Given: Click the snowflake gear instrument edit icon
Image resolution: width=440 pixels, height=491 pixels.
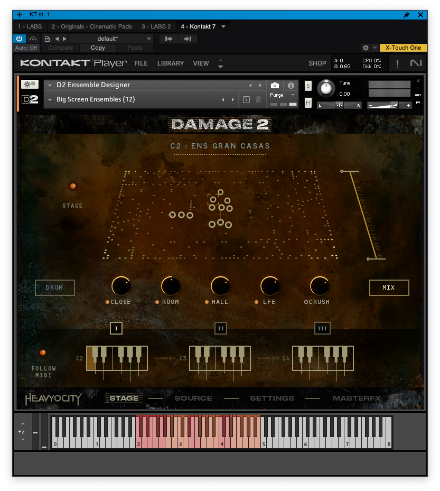Looking at the screenshot, I should tap(30, 84).
